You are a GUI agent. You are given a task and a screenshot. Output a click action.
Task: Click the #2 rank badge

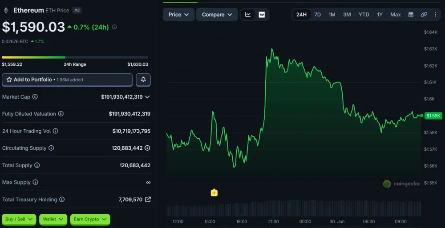(x=77, y=11)
